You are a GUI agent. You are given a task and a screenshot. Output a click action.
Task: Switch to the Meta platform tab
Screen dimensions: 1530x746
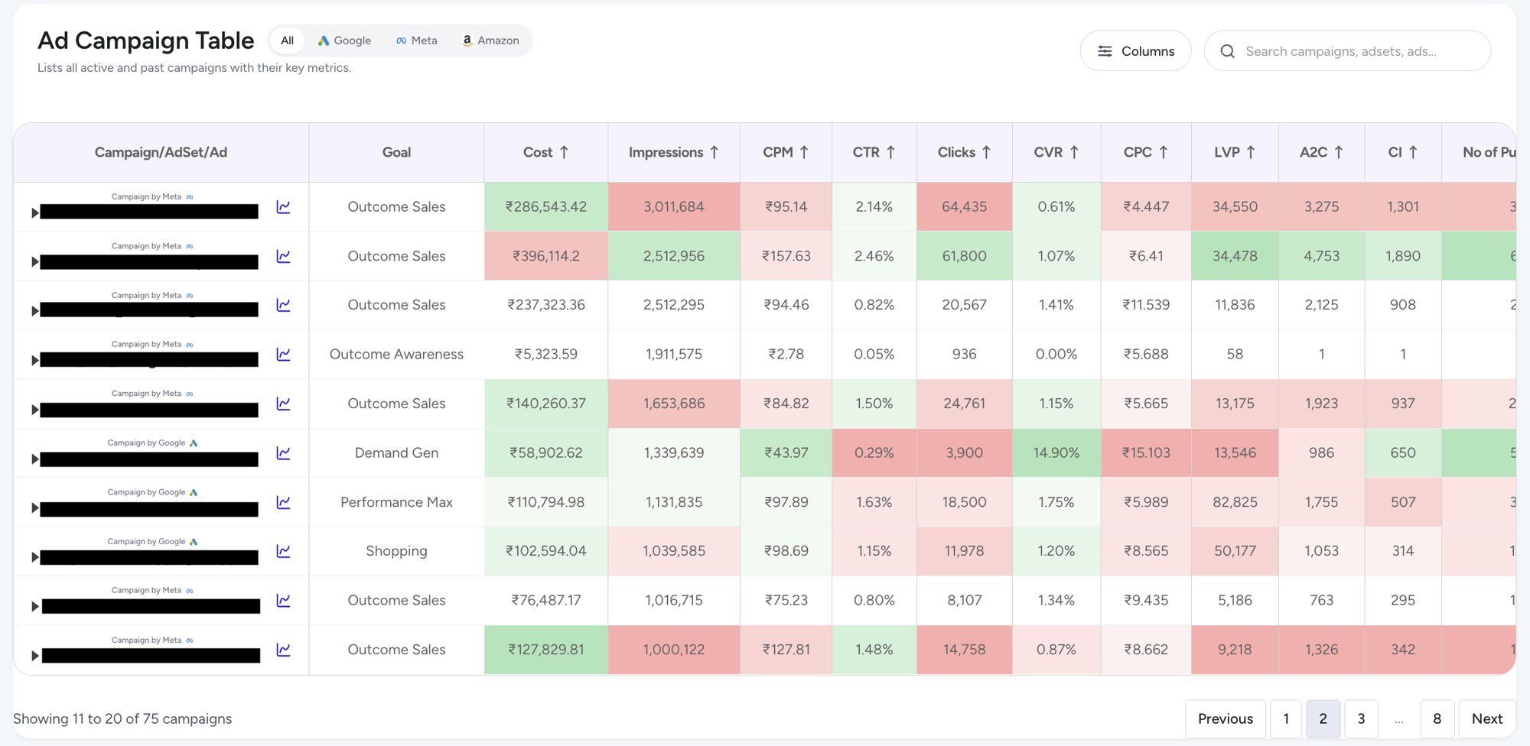coord(417,41)
